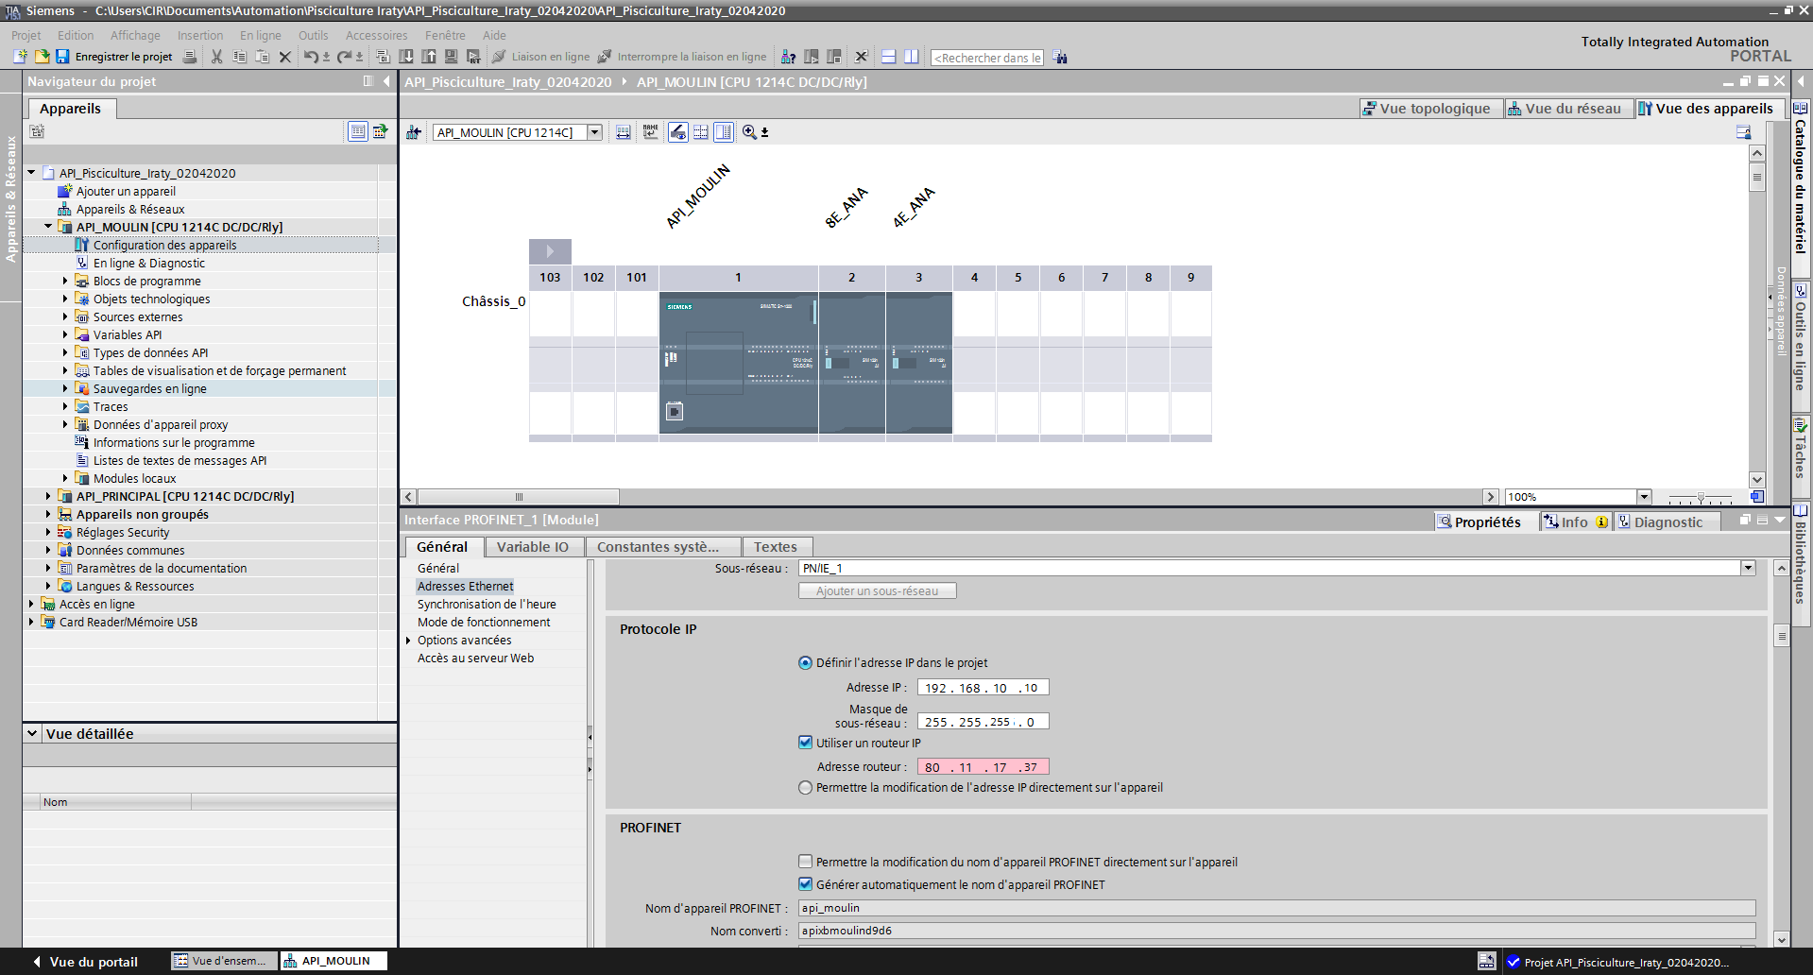Click Liaison en ligne go-online icon
The height and width of the screenshot is (975, 1813).
[x=500, y=57]
